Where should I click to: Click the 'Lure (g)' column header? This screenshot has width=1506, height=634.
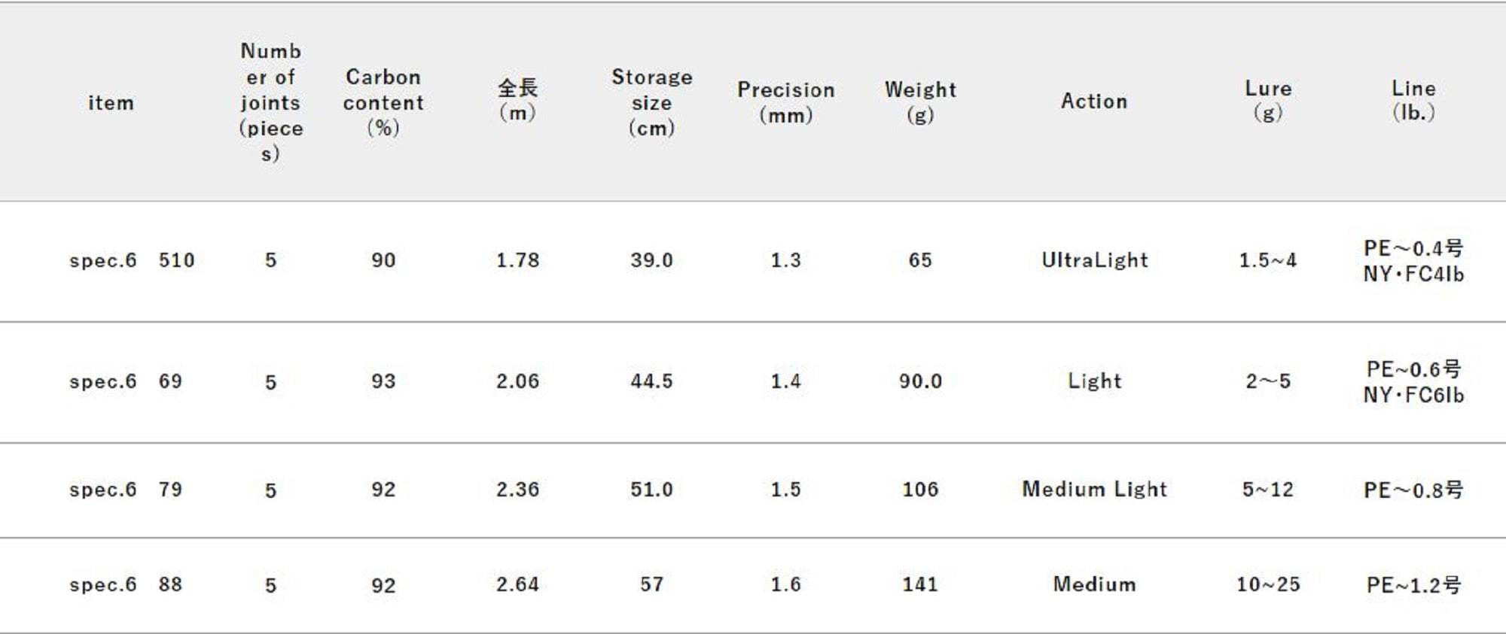click(1268, 101)
